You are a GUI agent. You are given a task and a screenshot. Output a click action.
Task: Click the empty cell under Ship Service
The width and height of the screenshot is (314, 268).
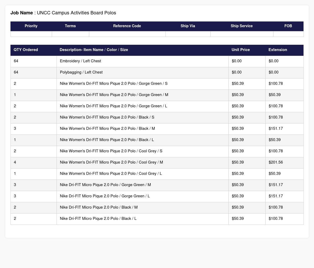point(242,34)
